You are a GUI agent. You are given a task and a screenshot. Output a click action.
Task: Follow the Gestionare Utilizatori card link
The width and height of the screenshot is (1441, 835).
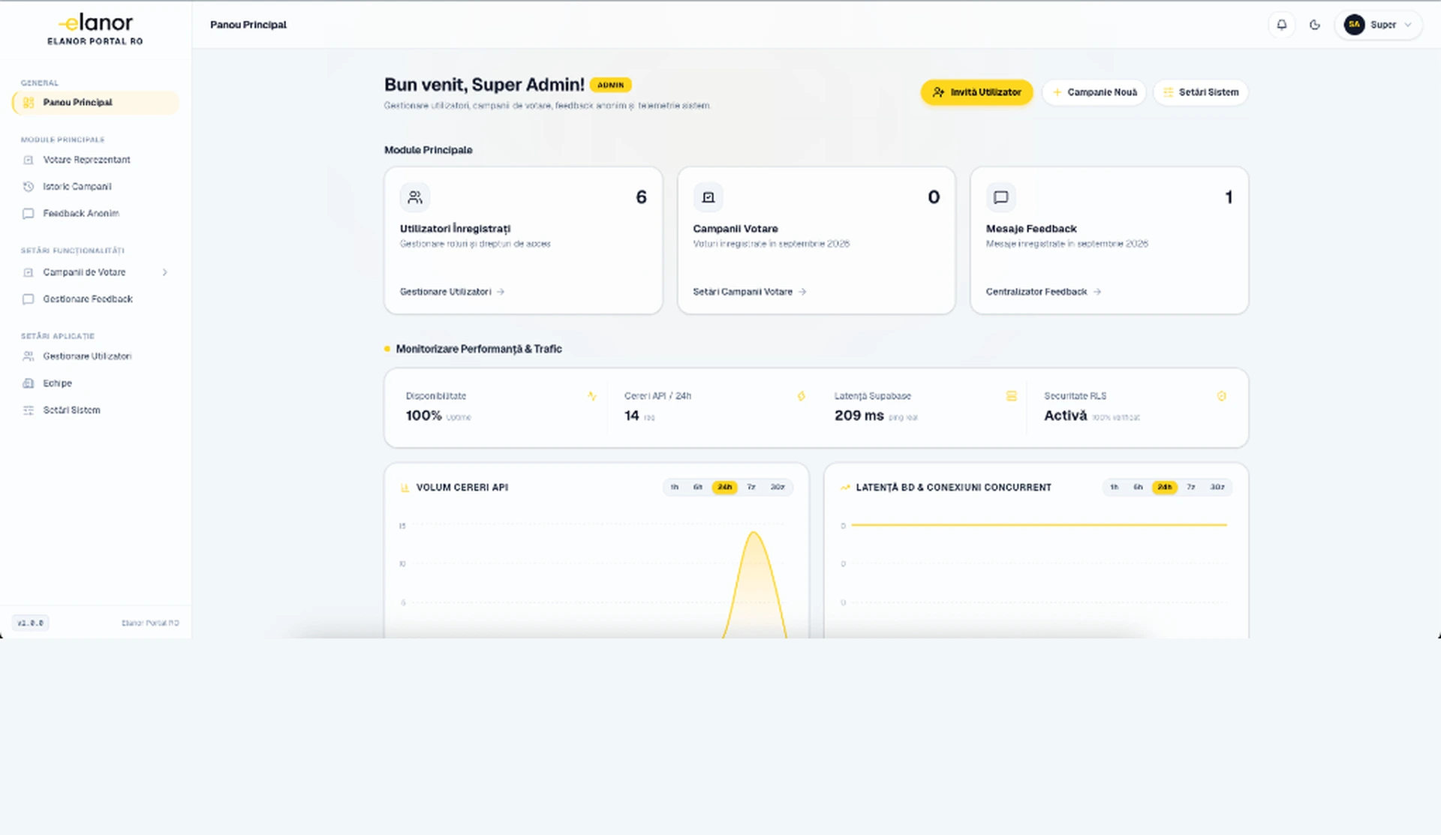(x=452, y=292)
